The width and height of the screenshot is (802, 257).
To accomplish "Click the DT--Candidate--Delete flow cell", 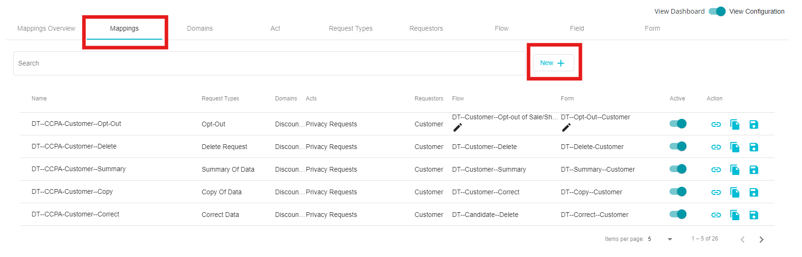I will (485, 215).
